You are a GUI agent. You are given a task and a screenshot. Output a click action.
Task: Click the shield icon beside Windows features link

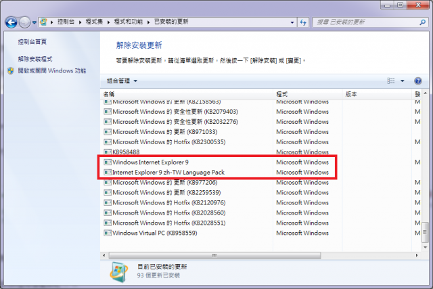pos(11,71)
